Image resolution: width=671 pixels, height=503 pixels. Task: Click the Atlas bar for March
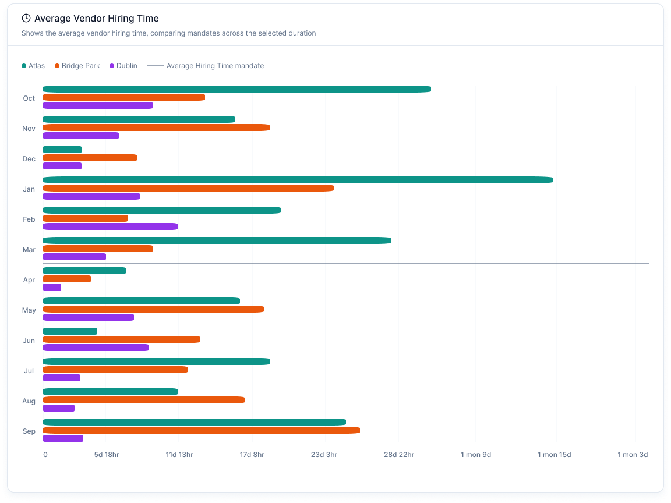[x=217, y=240]
